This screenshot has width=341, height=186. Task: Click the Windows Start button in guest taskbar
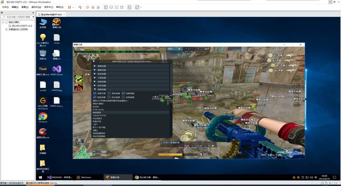[x=40, y=177]
